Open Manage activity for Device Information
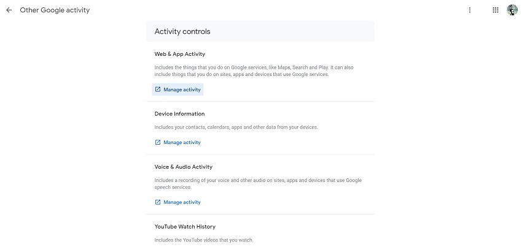Image resolution: width=522 pixels, height=247 pixels. [x=182, y=143]
